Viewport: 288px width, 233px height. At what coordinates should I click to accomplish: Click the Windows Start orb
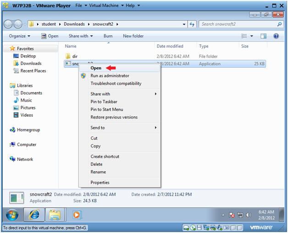(12, 215)
